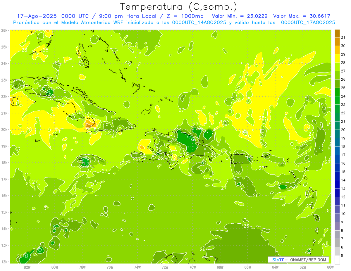Image resolution: width=351 pixels, height=271 pixels.
Task: Click the '68W' longitude axis label
Action: pos(220,267)
